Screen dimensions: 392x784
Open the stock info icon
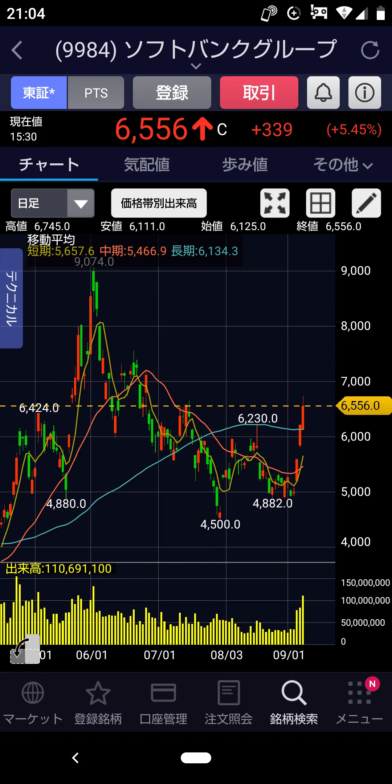(x=364, y=93)
